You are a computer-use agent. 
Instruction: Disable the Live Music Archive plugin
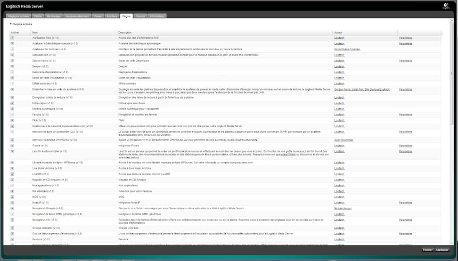point(12,168)
